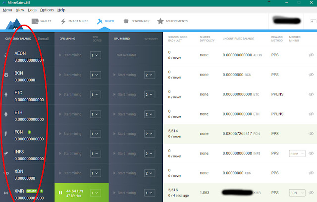Open the Logs menu
This screenshot has height=202, width=317.
(x=32, y=10)
